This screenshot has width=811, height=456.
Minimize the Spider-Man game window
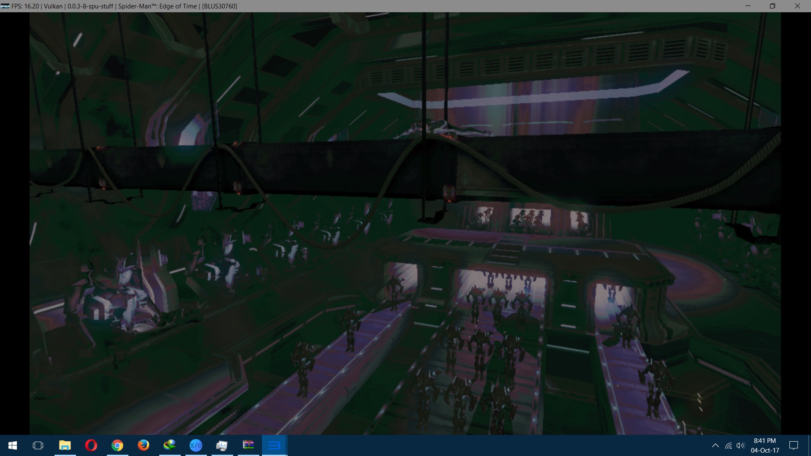pos(748,6)
